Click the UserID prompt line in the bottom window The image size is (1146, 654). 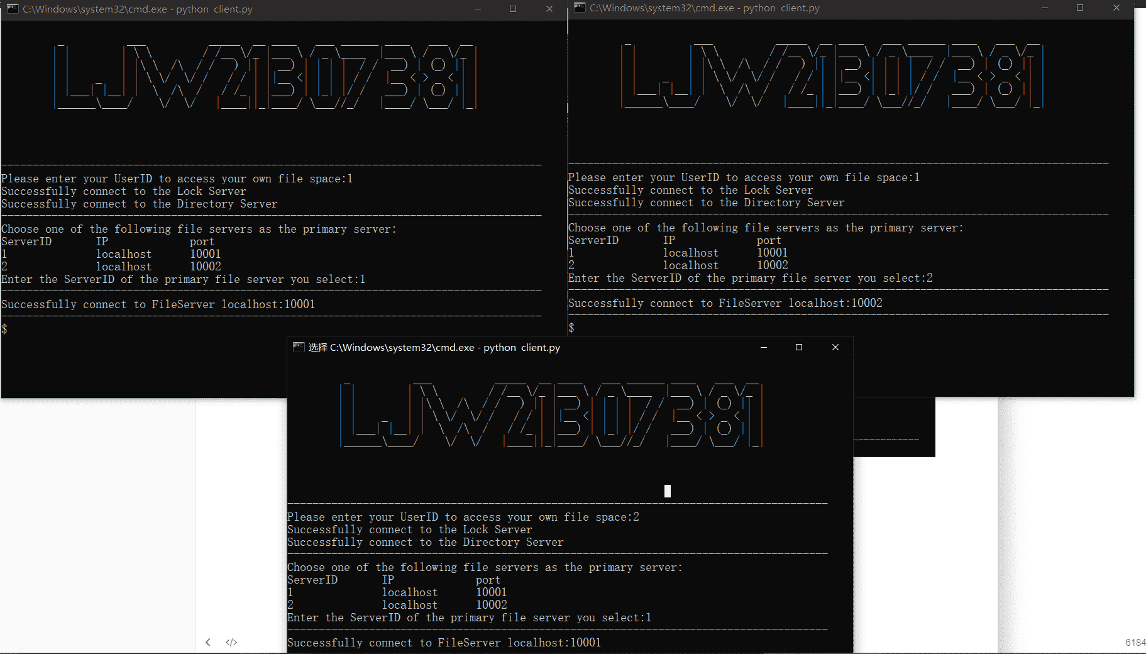coord(463,517)
